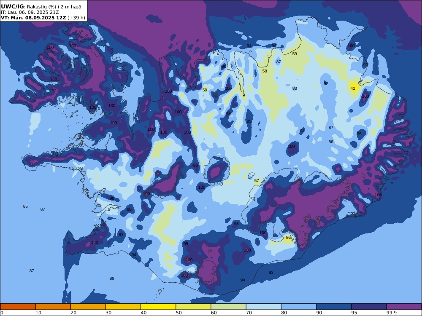The image size is (422, 316).
Task: Click the purple legend swatch above 99.9
Action: pyautogui.click(x=404, y=307)
